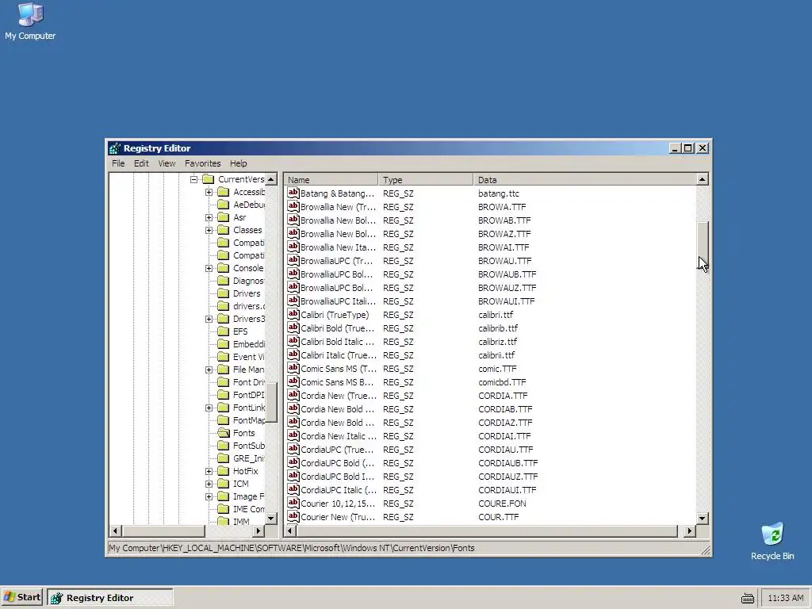Viewport: 812px width, 609px height.
Task: Sort by the Name column header
Action: [x=331, y=180]
